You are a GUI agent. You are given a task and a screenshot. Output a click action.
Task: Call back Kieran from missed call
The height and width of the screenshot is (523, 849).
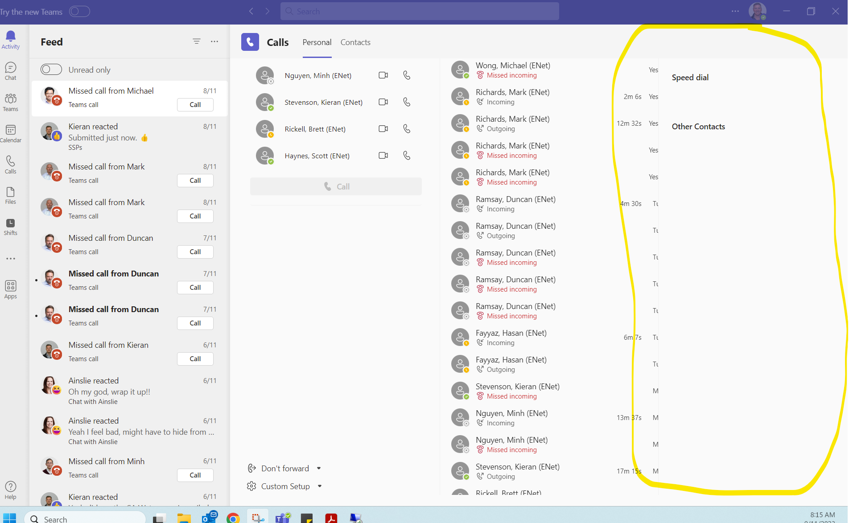click(x=195, y=359)
